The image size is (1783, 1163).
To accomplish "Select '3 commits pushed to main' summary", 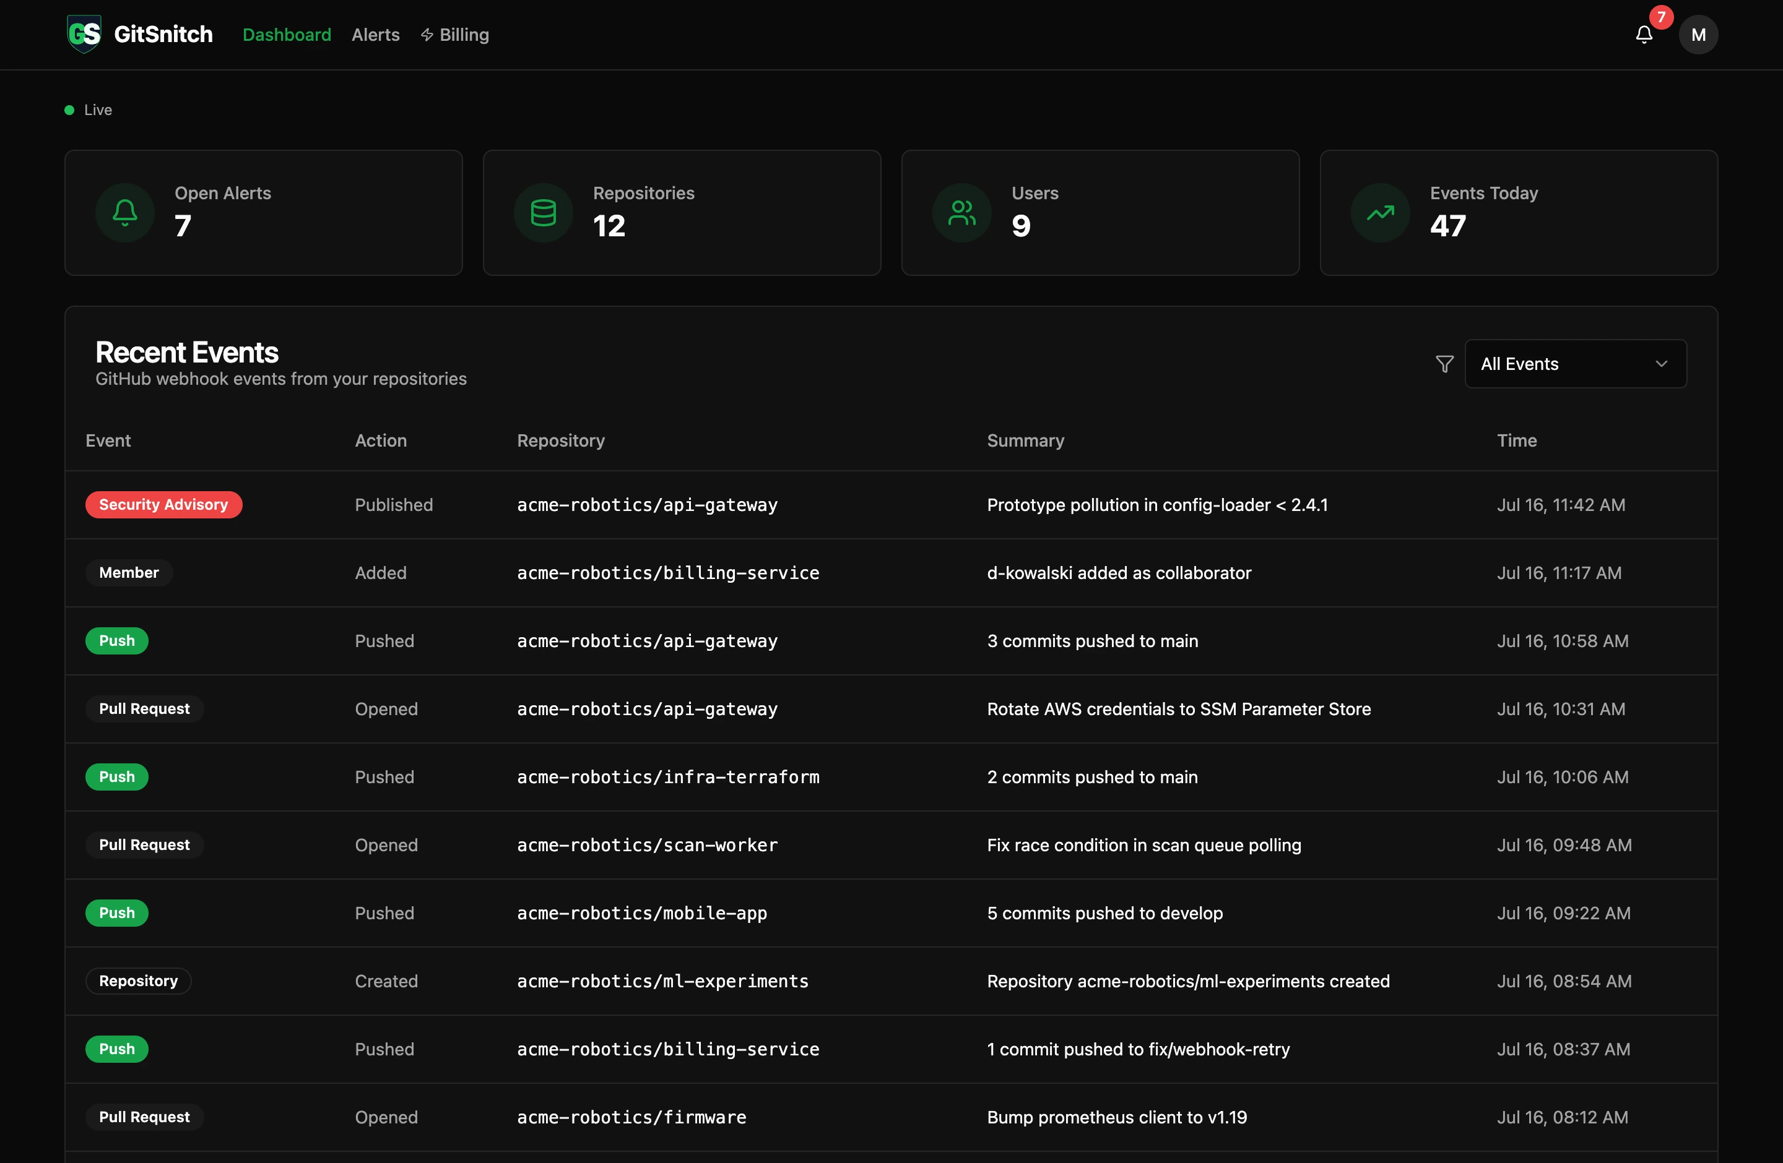I will click(x=1092, y=641).
